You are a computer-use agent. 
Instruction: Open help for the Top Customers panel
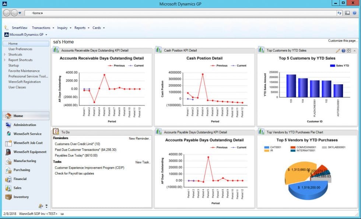point(343,51)
